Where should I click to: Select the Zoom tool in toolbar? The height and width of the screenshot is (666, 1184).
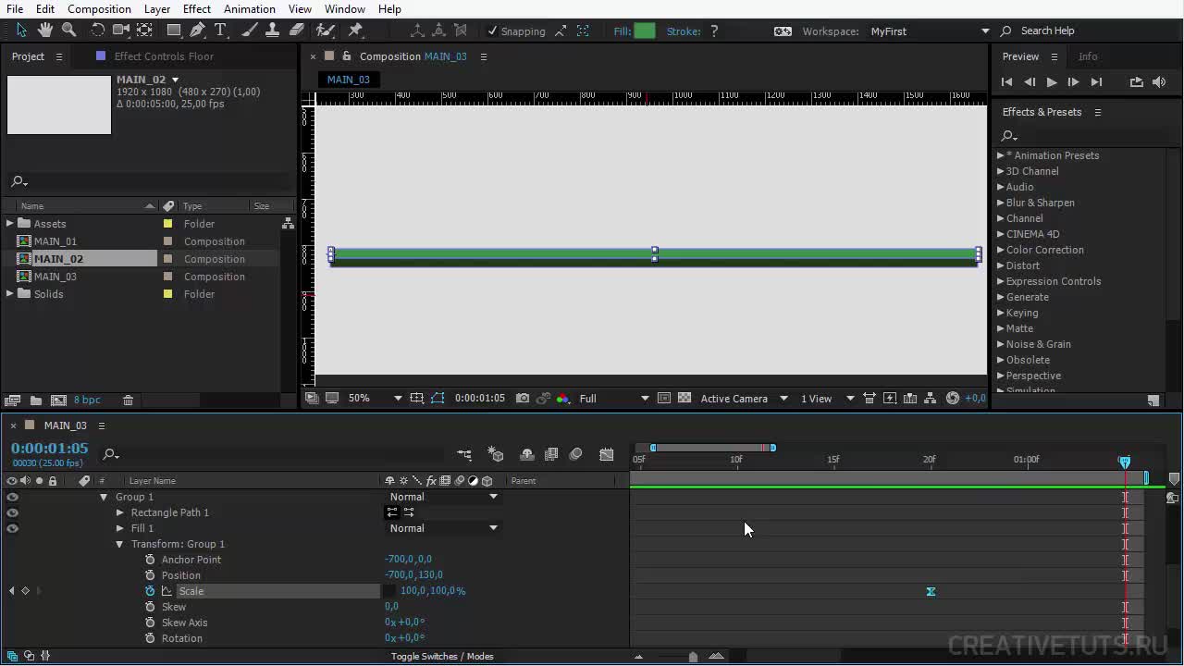click(68, 31)
